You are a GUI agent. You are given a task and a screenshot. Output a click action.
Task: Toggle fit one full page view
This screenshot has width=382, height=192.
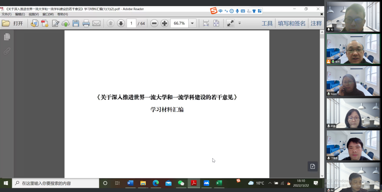pyautogui.click(x=216, y=23)
